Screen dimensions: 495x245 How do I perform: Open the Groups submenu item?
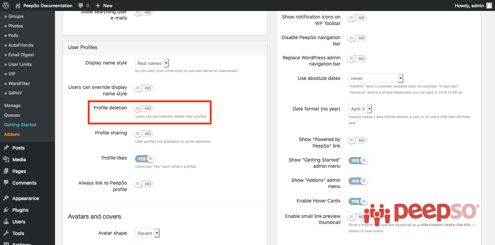pyautogui.click(x=14, y=16)
